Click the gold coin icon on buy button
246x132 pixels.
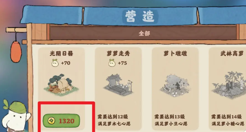[51, 121]
